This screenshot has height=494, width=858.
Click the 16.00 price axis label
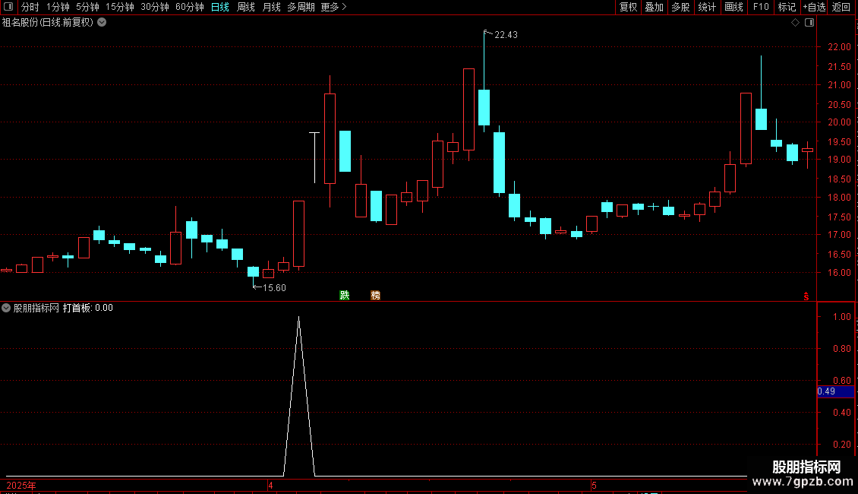pos(839,272)
